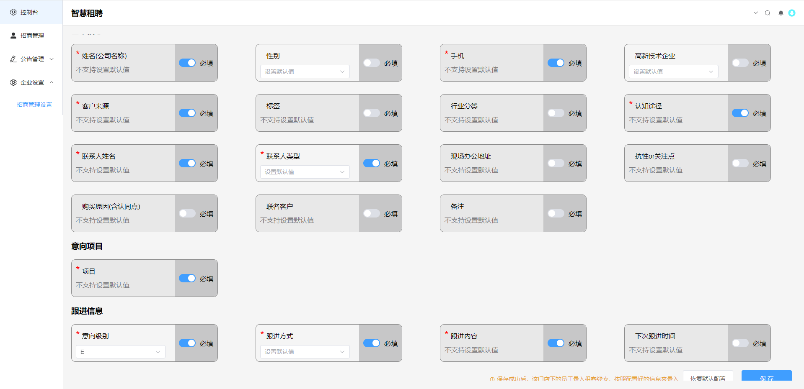Click the 意向项目 section heading
Screen dimensions: 804x389
[x=87, y=246]
